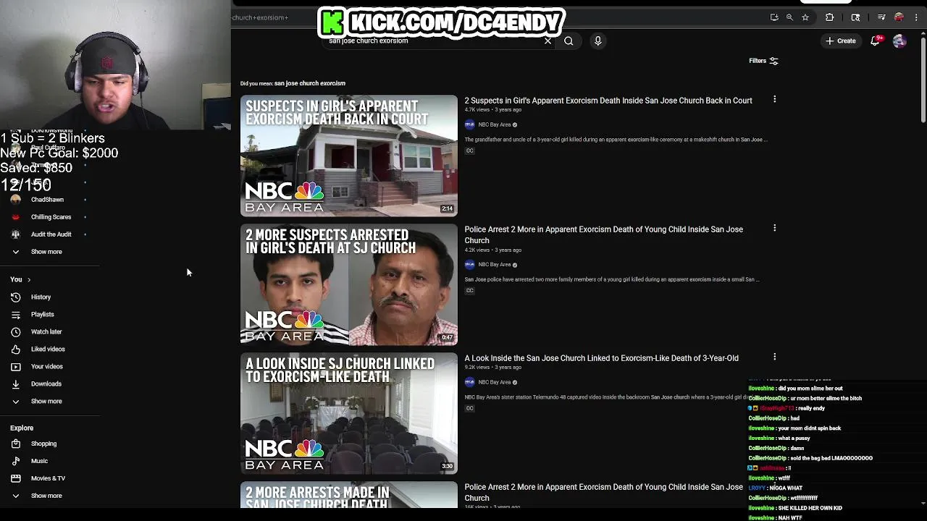Open options menu for 'Back in Court' video
Image resolution: width=927 pixels, height=521 pixels.
coord(774,99)
